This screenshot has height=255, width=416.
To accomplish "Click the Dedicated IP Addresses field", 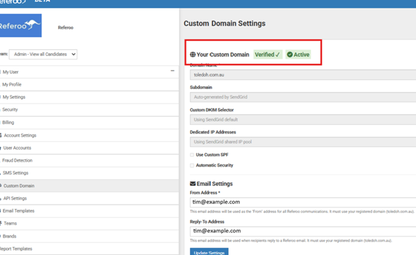I will pos(303,142).
